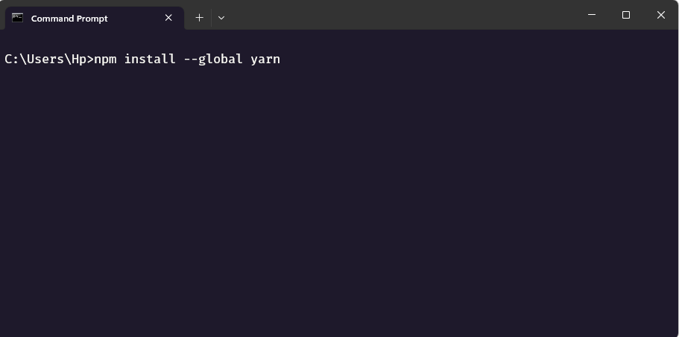Click "Hp" in the prompt path
The width and height of the screenshot is (679, 337).
coord(79,59)
